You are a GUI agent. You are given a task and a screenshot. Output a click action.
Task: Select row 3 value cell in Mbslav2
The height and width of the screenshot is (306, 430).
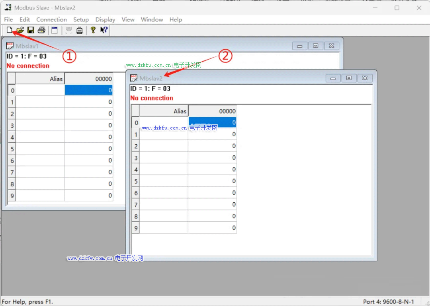click(212, 158)
